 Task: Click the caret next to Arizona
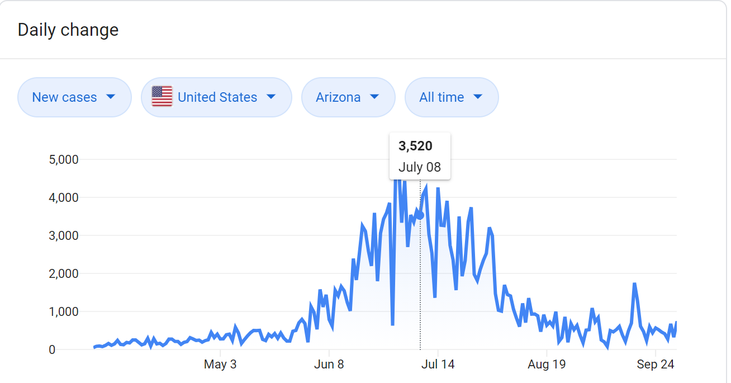(x=374, y=97)
